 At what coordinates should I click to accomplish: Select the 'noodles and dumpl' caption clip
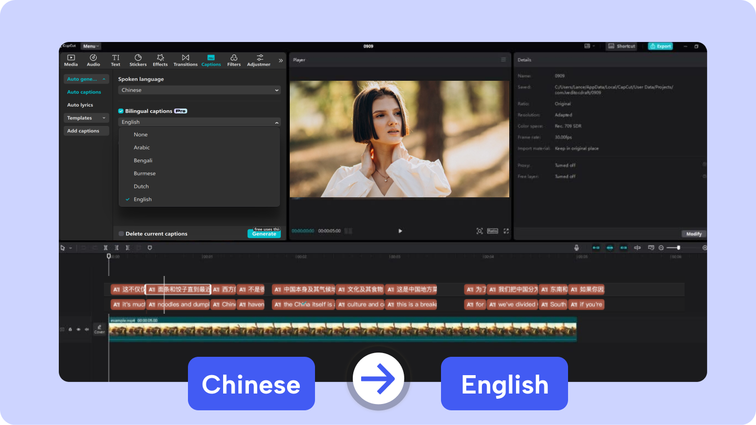(x=178, y=304)
